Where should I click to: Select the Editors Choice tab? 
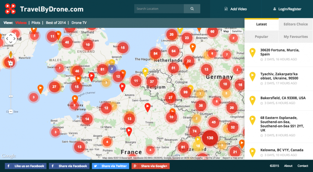[x=295, y=24]
